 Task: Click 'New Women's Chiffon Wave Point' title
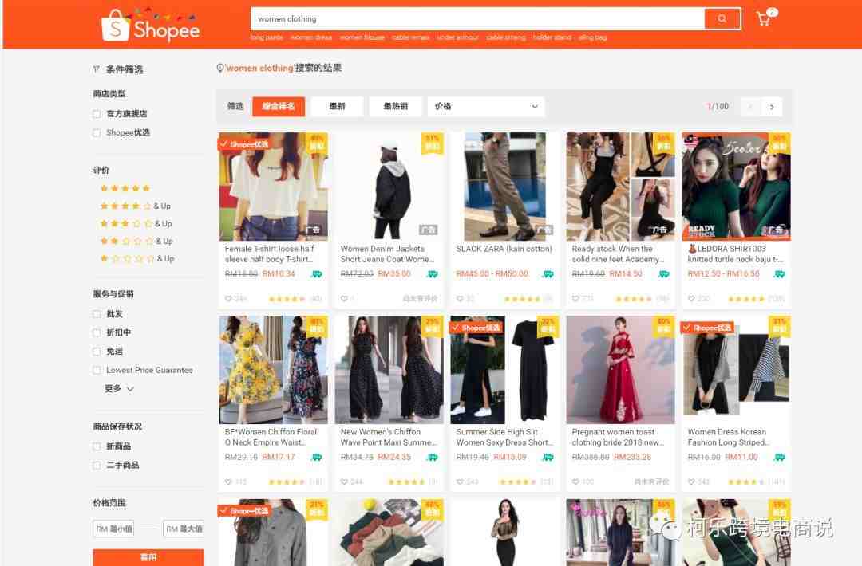[388, 437]
